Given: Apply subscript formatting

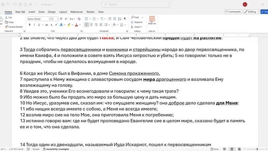Looking at the screenshot, I should coord(52,25).
